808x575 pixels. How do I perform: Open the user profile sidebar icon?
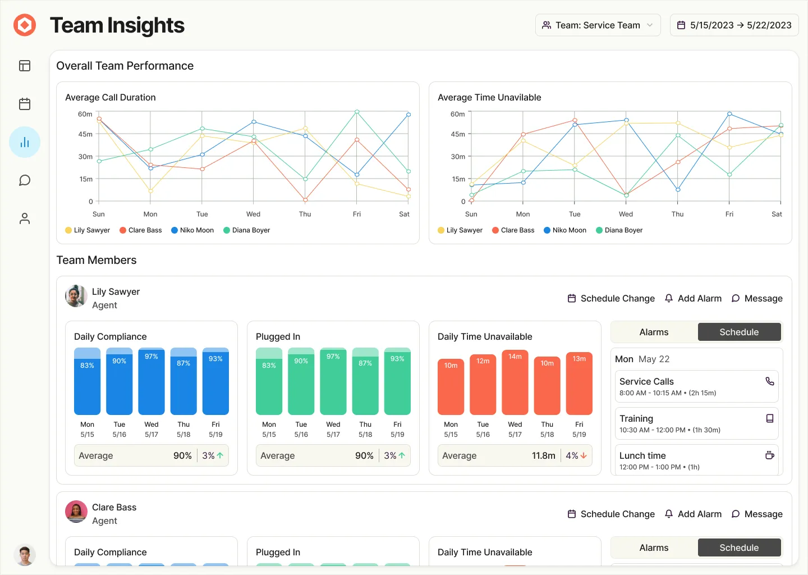25,218
